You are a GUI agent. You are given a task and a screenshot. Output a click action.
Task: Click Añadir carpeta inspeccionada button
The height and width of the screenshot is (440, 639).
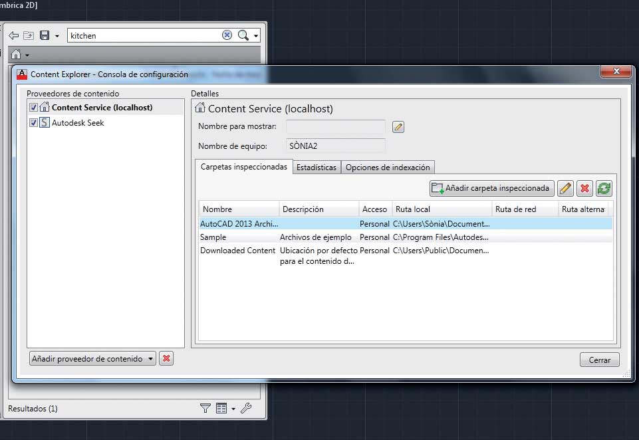492,188
